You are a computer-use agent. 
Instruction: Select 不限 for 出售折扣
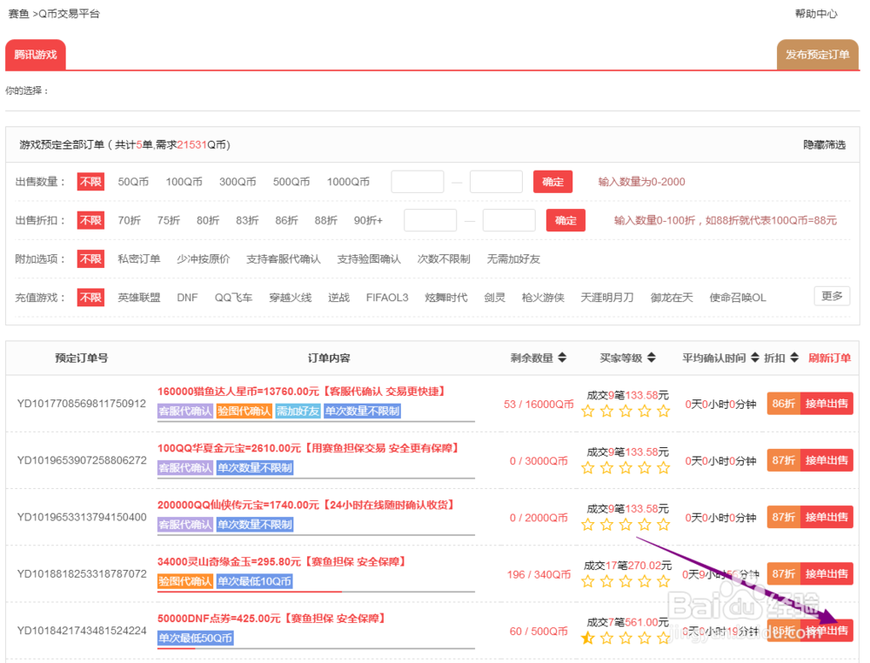pyautogui.click(x=90, y=220)
